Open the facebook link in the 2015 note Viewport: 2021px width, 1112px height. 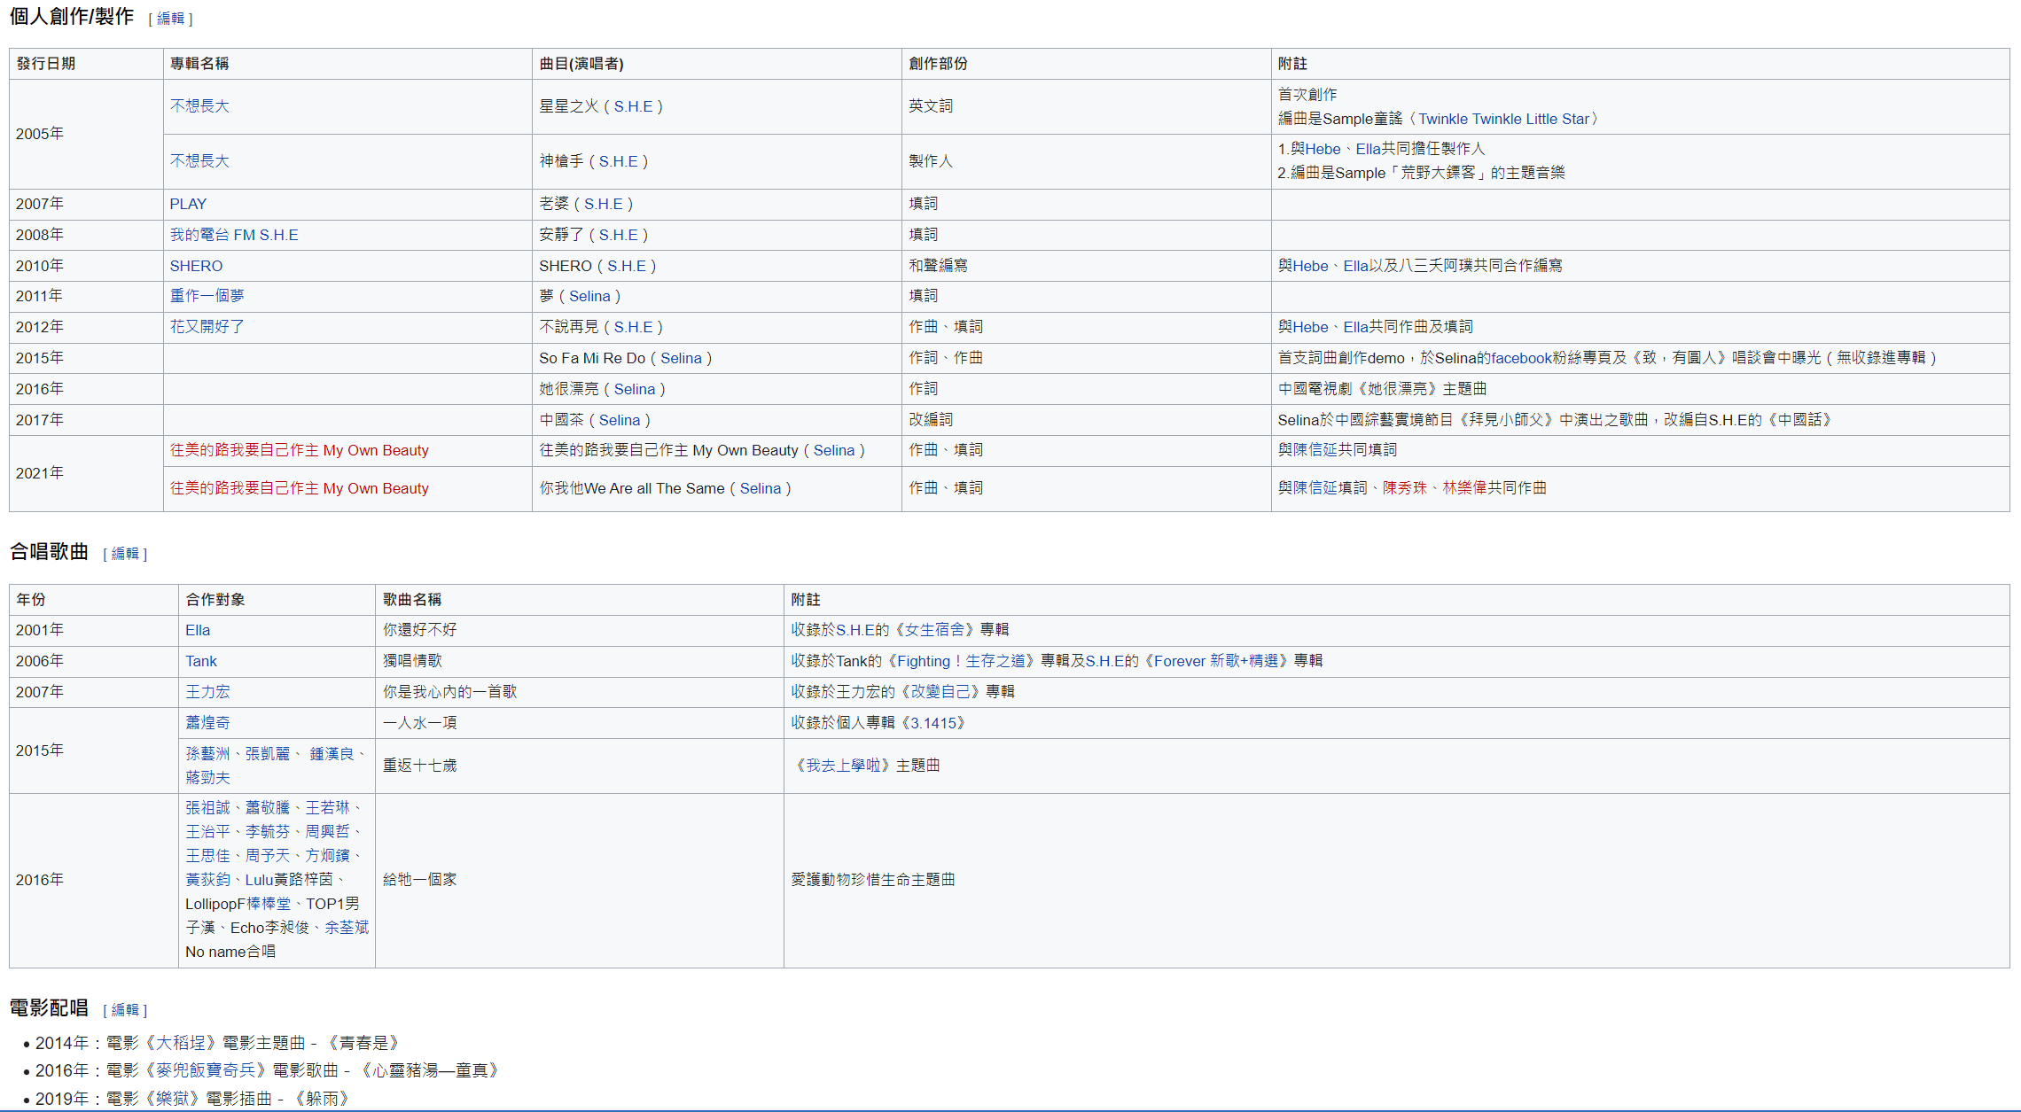1521,358
